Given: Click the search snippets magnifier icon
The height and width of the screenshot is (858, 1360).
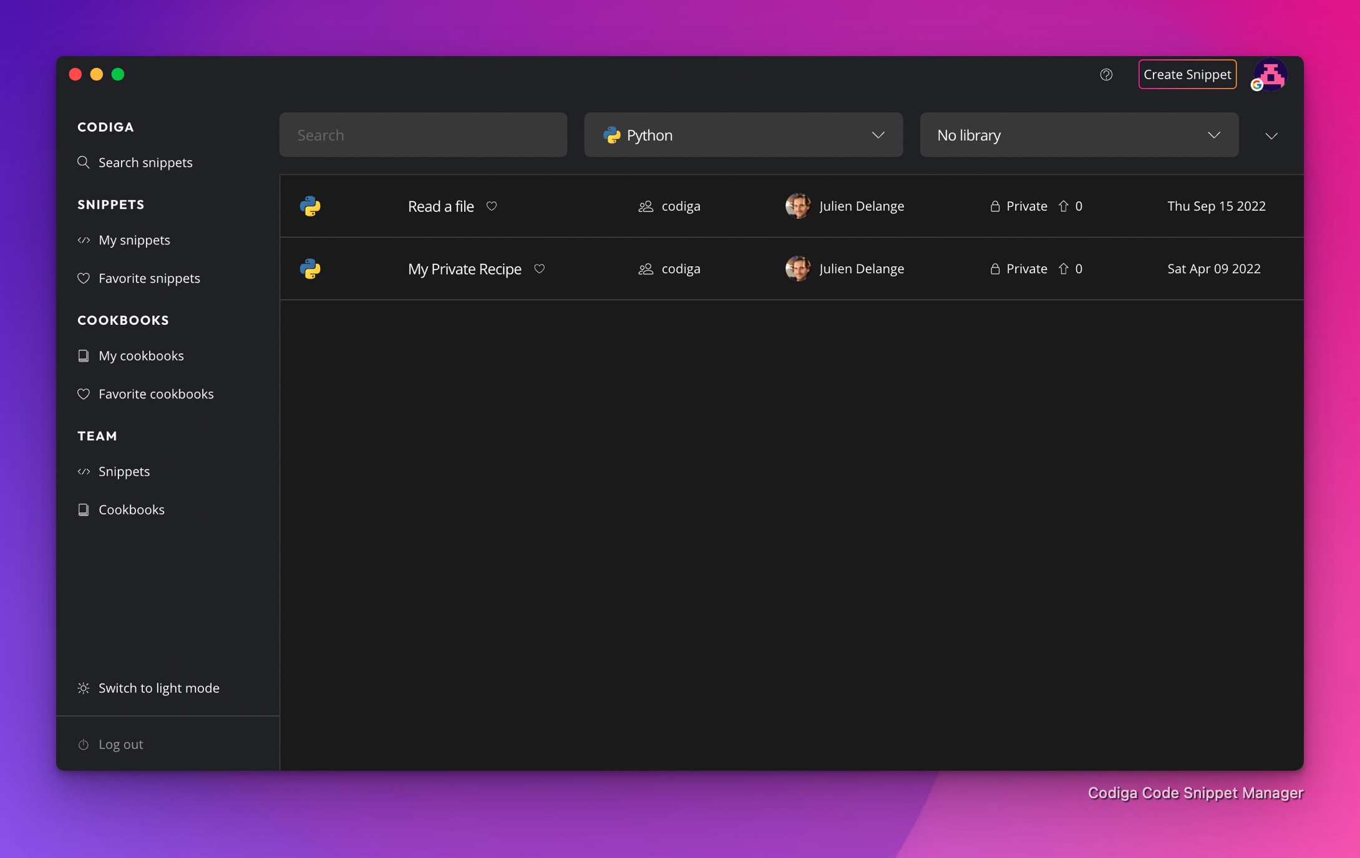Looking at the screenshot, I should (x=84, y=162).
